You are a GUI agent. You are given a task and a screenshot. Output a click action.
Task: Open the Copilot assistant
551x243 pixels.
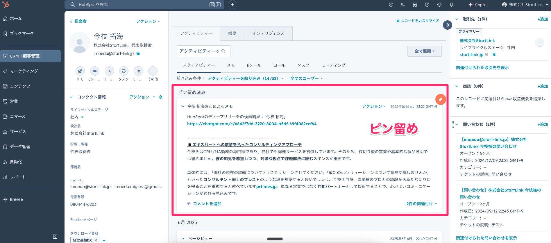point(478,5)
